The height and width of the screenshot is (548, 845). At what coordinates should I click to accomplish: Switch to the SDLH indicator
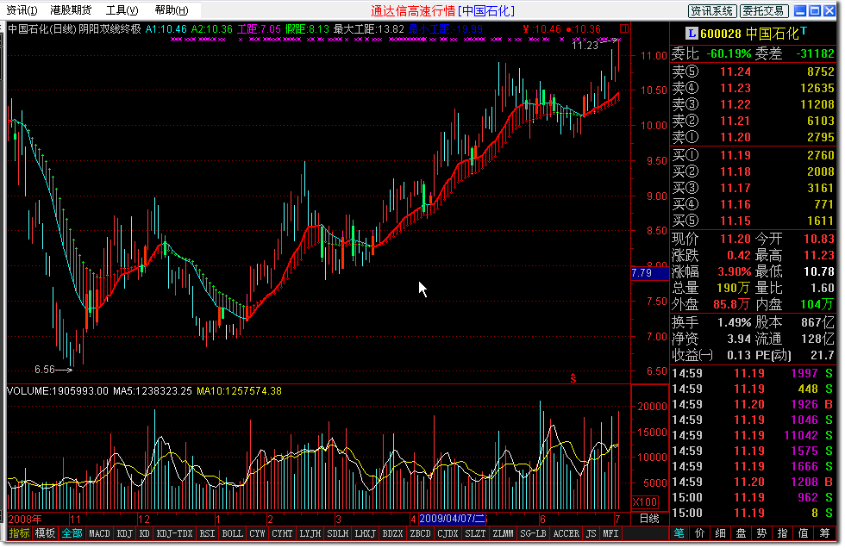point(337,533)
